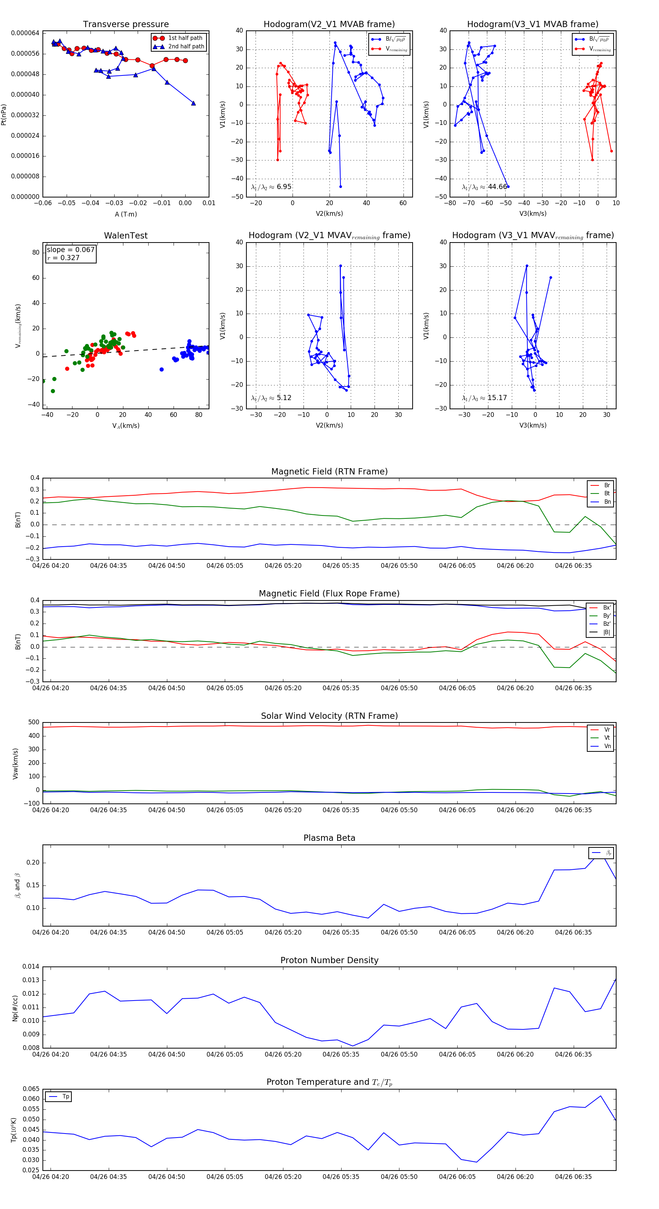Click the Walen test 'VA(km/s)' x-axis label
Screen dimensions: 659x1209
click(x=126, y=426)
